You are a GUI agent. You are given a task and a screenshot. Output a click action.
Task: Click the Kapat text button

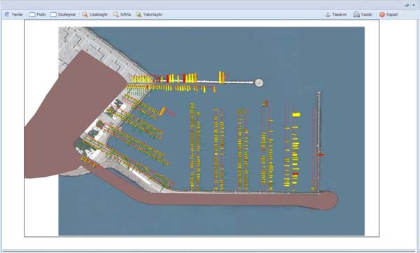tap(392, 15)
